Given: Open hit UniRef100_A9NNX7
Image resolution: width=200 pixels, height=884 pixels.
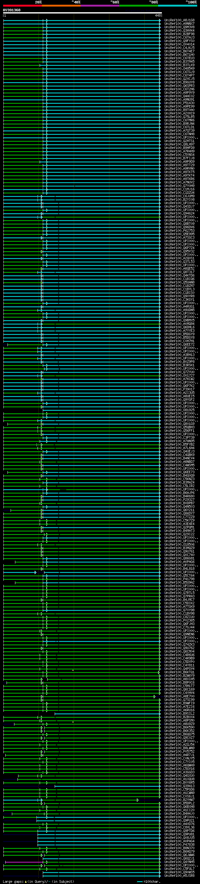Looking at the screenshot, I should [179, 24].
